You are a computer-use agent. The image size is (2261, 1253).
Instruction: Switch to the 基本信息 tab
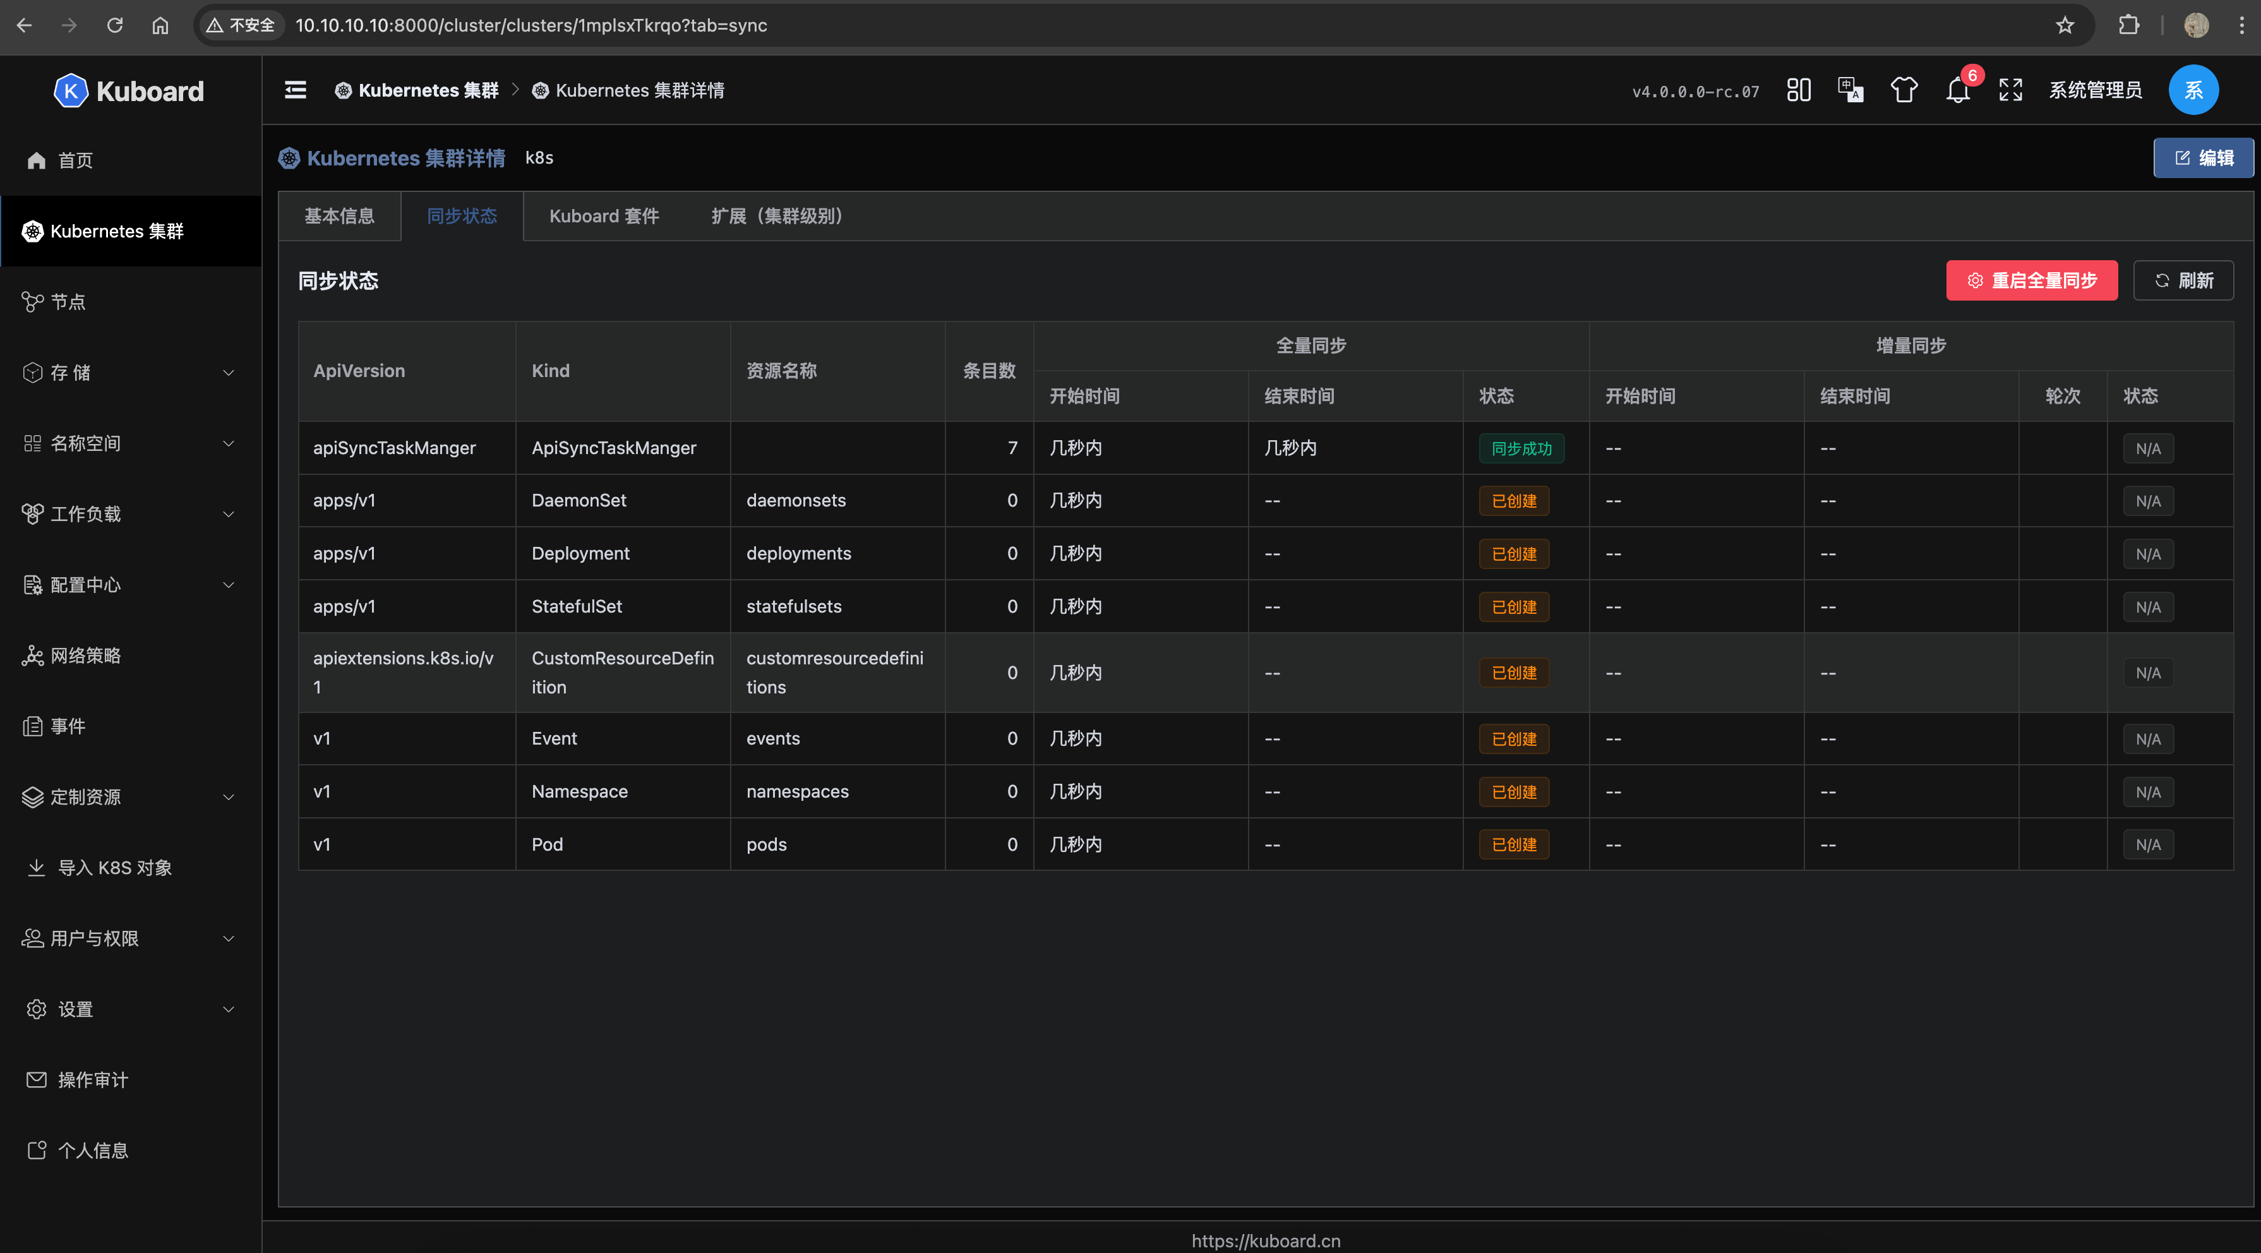340,217
